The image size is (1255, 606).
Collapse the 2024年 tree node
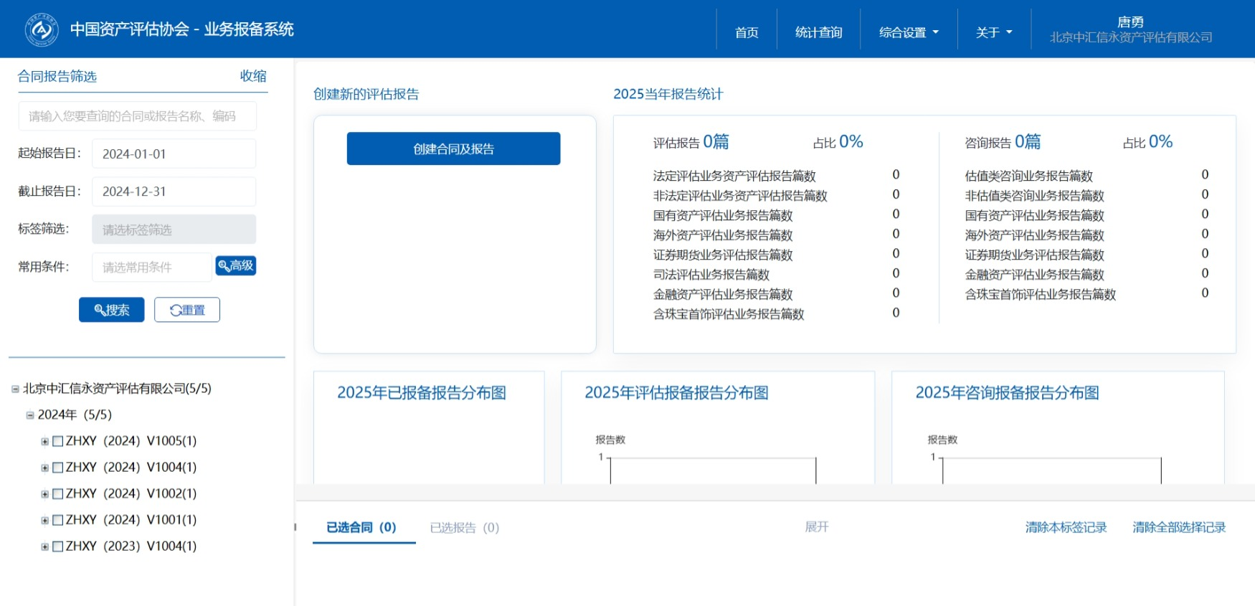pos(30,415)
